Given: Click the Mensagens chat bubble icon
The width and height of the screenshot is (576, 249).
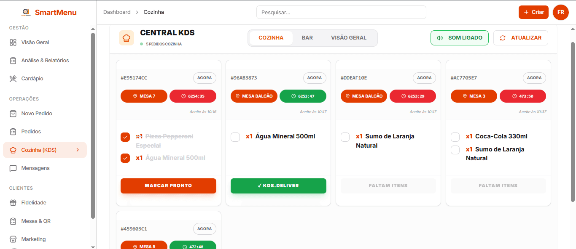Looking at the screenshot, I should [13, 168].
